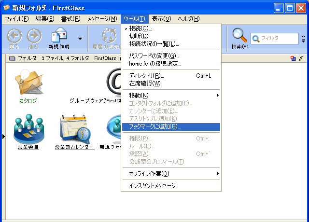Image resolution: width=309 pixels, height=222 pixels.
Task: Click the toolbar overflow chevron at far right
Action: pyautogui.click(x=303, y=38)
